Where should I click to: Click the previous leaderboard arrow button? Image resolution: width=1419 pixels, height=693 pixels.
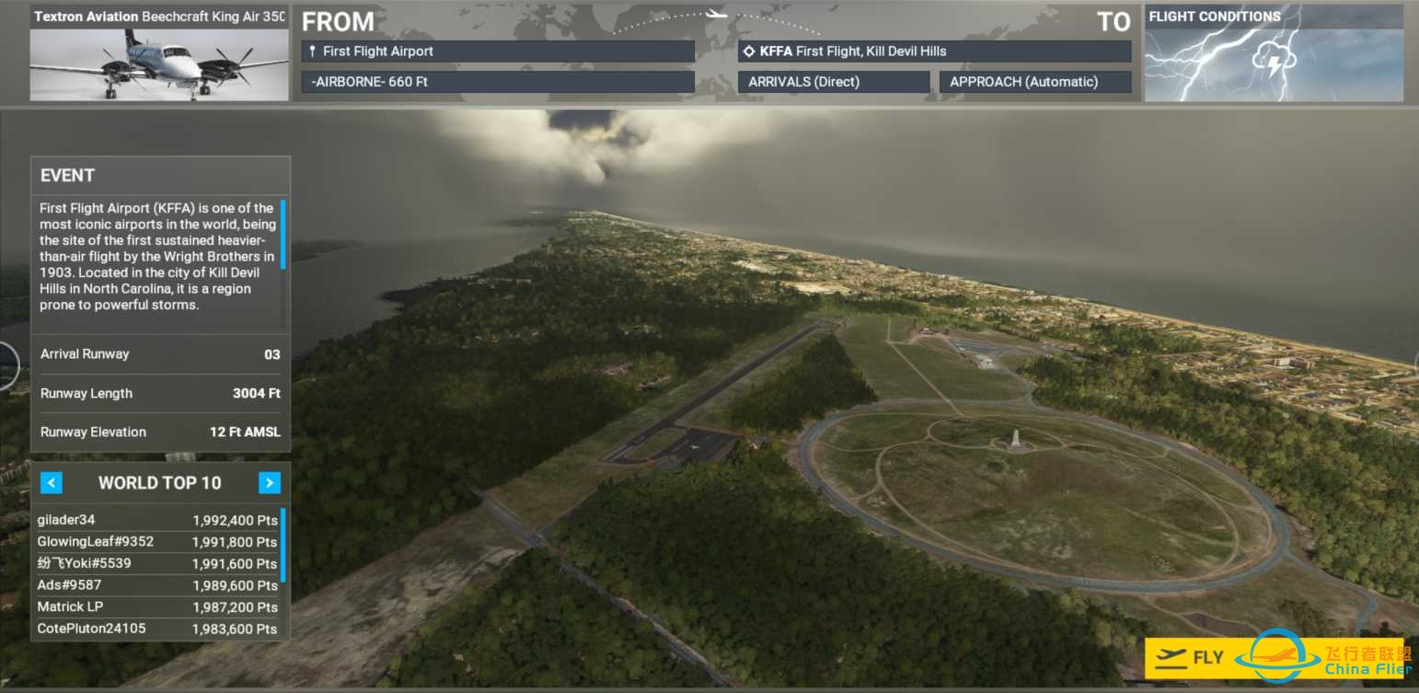click(52, 482)
